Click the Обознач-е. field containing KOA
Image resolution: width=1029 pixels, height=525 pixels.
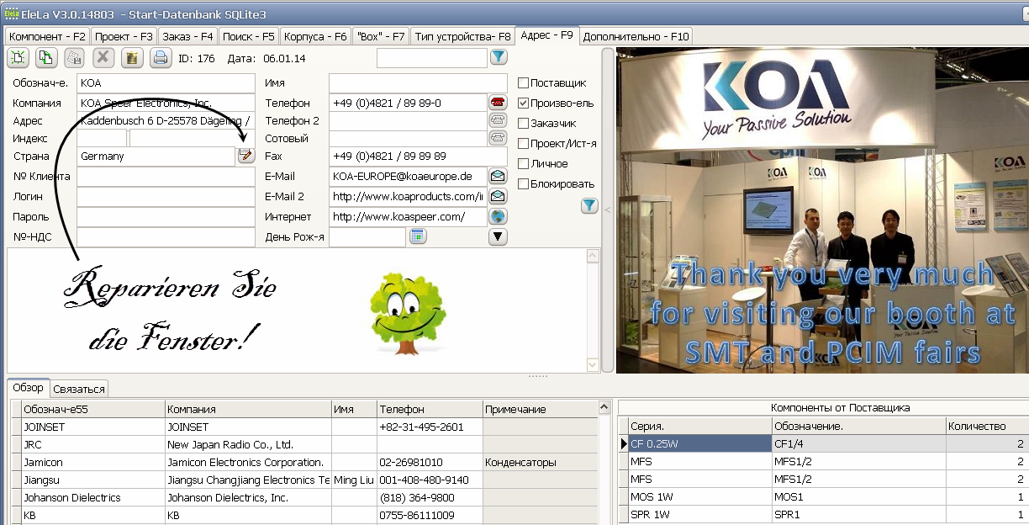[x=165, y=83]
